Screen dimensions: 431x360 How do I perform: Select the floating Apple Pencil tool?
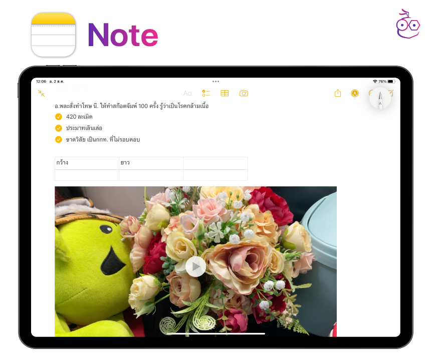[x=380, y=98]
